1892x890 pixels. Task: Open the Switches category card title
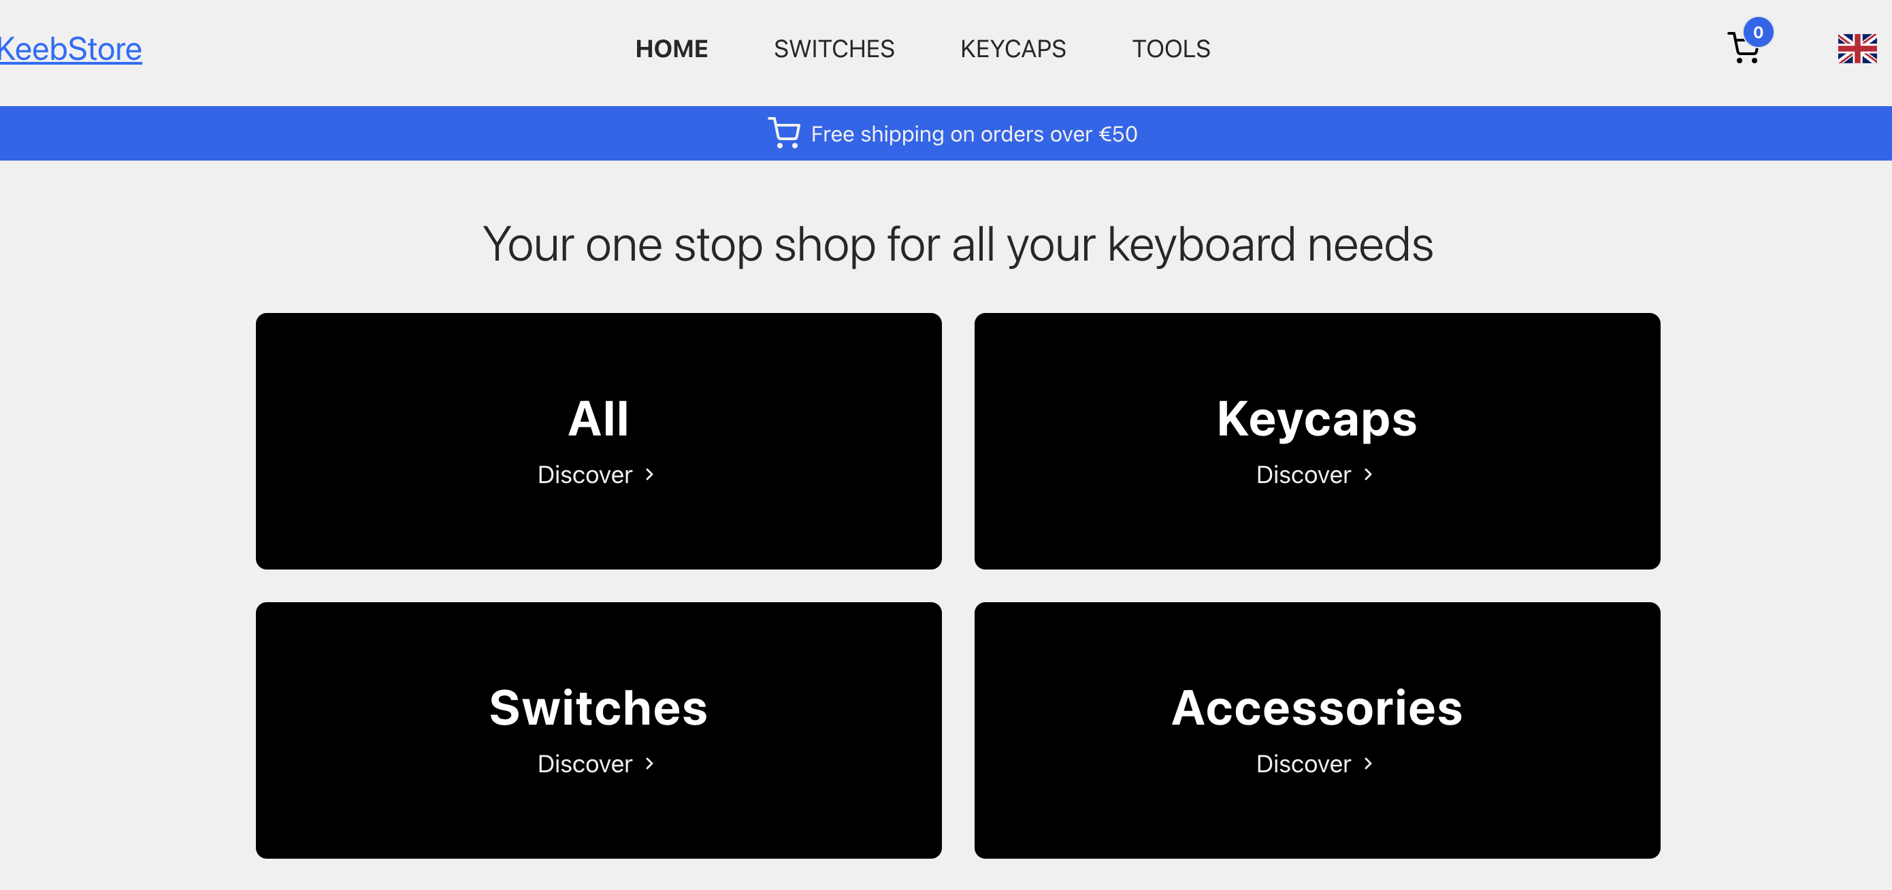598,708
